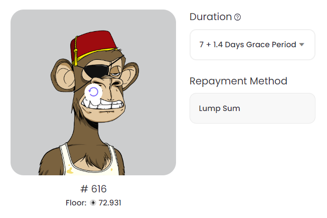The image size is (327, 218).
Task: Click the floor price value 72.931
Action: coord(109,203)
